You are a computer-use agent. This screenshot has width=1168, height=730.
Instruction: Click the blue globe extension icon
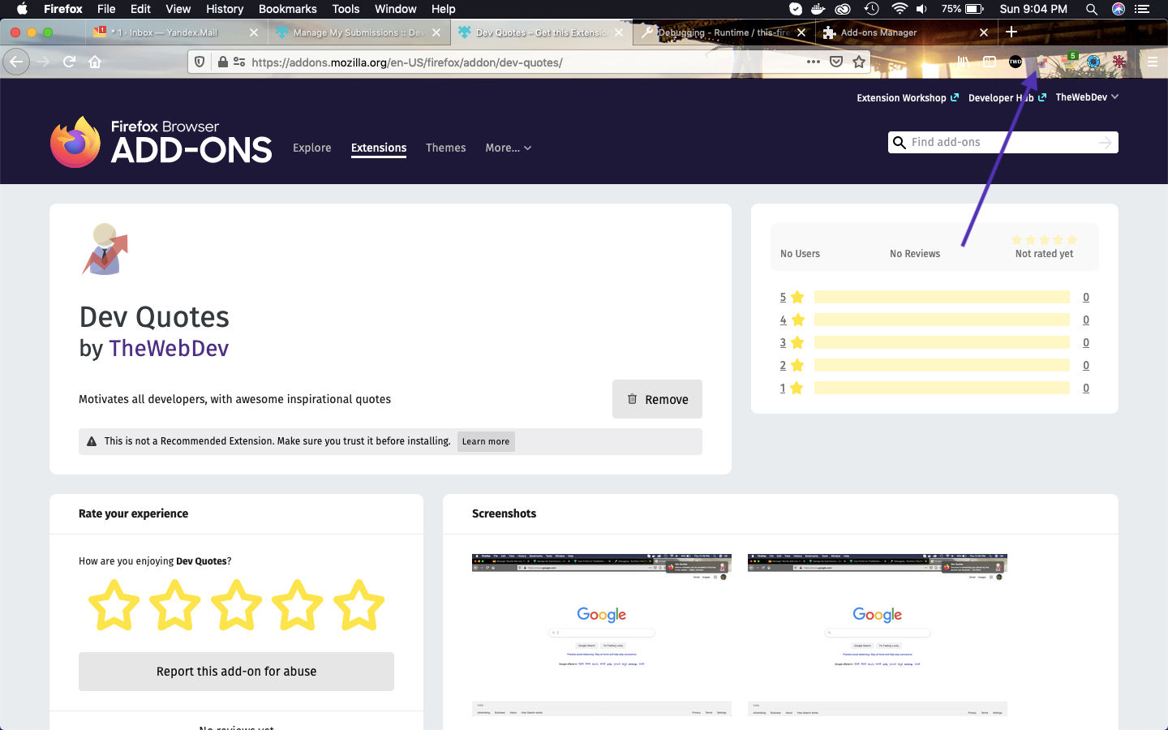pos(1093,62)
